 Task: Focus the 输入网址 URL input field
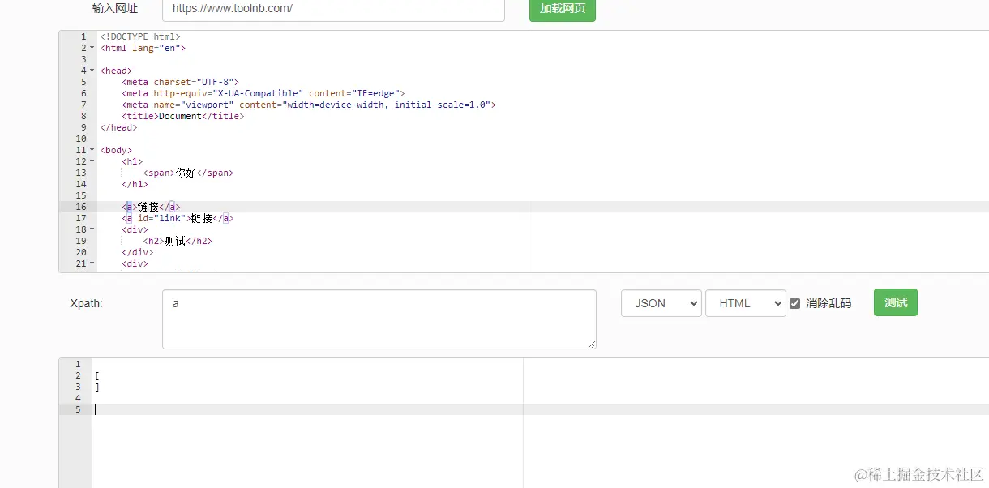tap(333, 9)
